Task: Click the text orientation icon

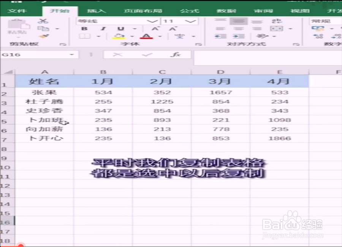Action: coord(262,36)
